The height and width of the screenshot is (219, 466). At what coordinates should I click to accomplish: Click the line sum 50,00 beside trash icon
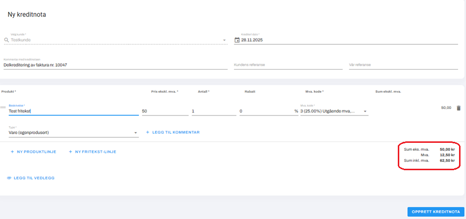point(447,108)
